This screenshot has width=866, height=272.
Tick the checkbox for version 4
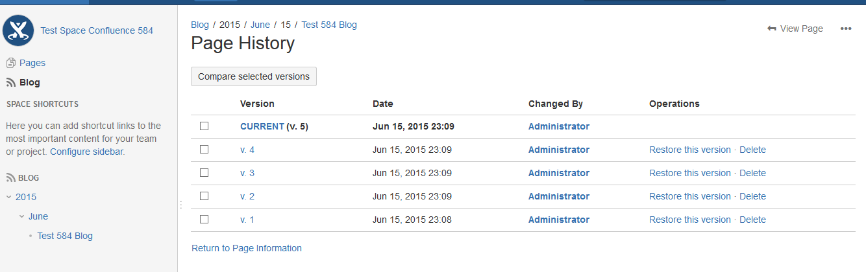[204, 150]
